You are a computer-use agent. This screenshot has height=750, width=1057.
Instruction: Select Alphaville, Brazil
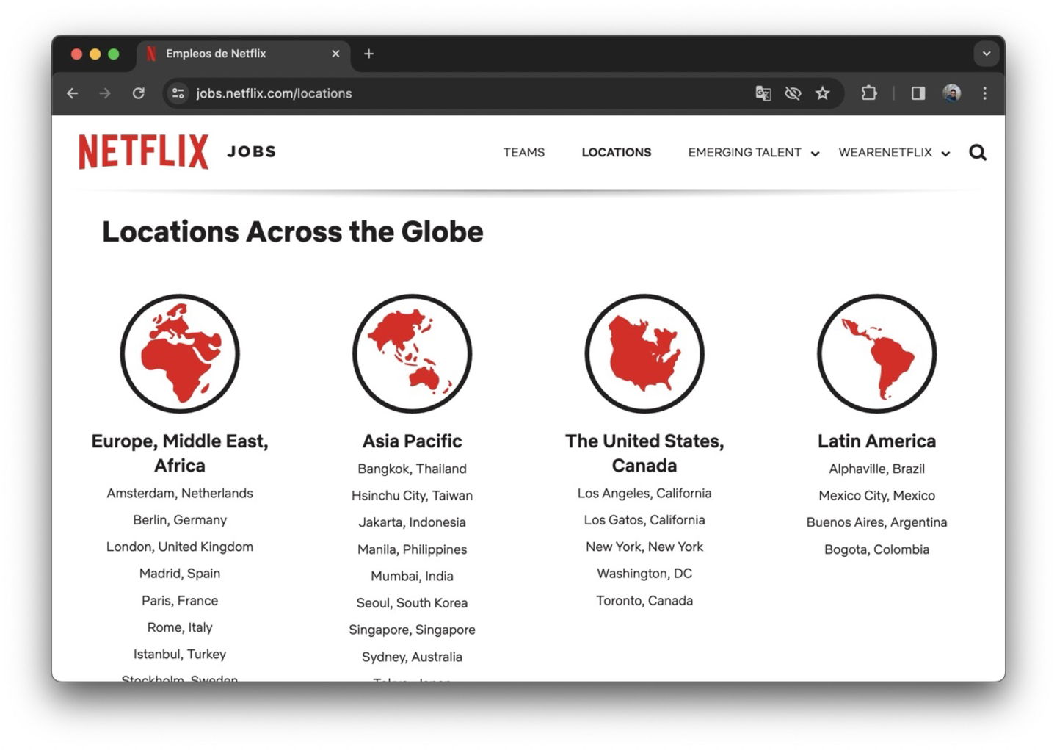pos(876,469)
